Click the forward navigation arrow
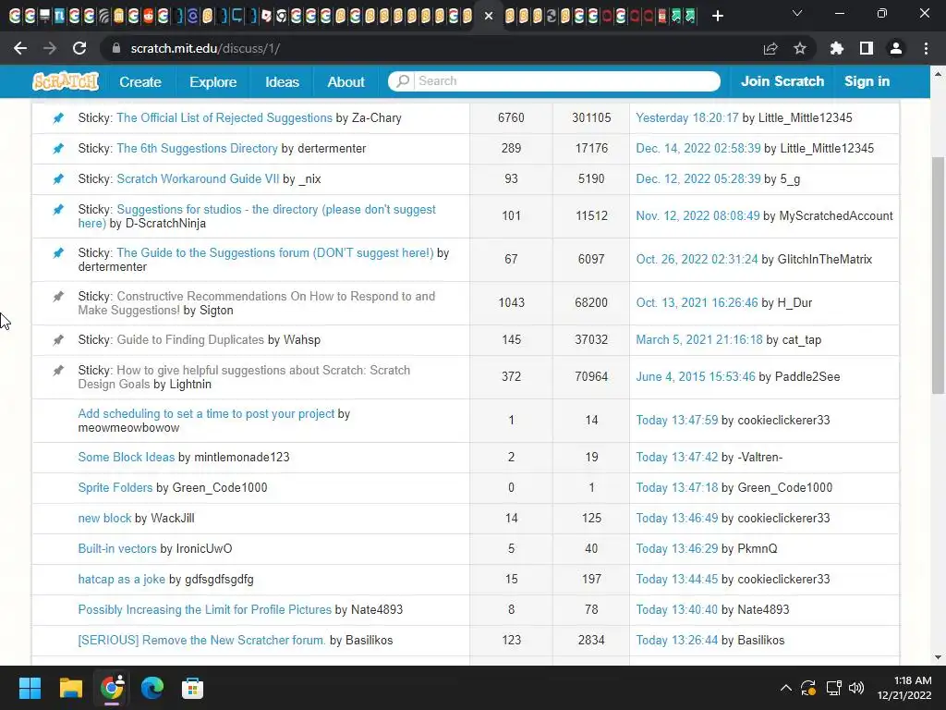The height and width of the screenshot is (710, 946). pos(50,48)
